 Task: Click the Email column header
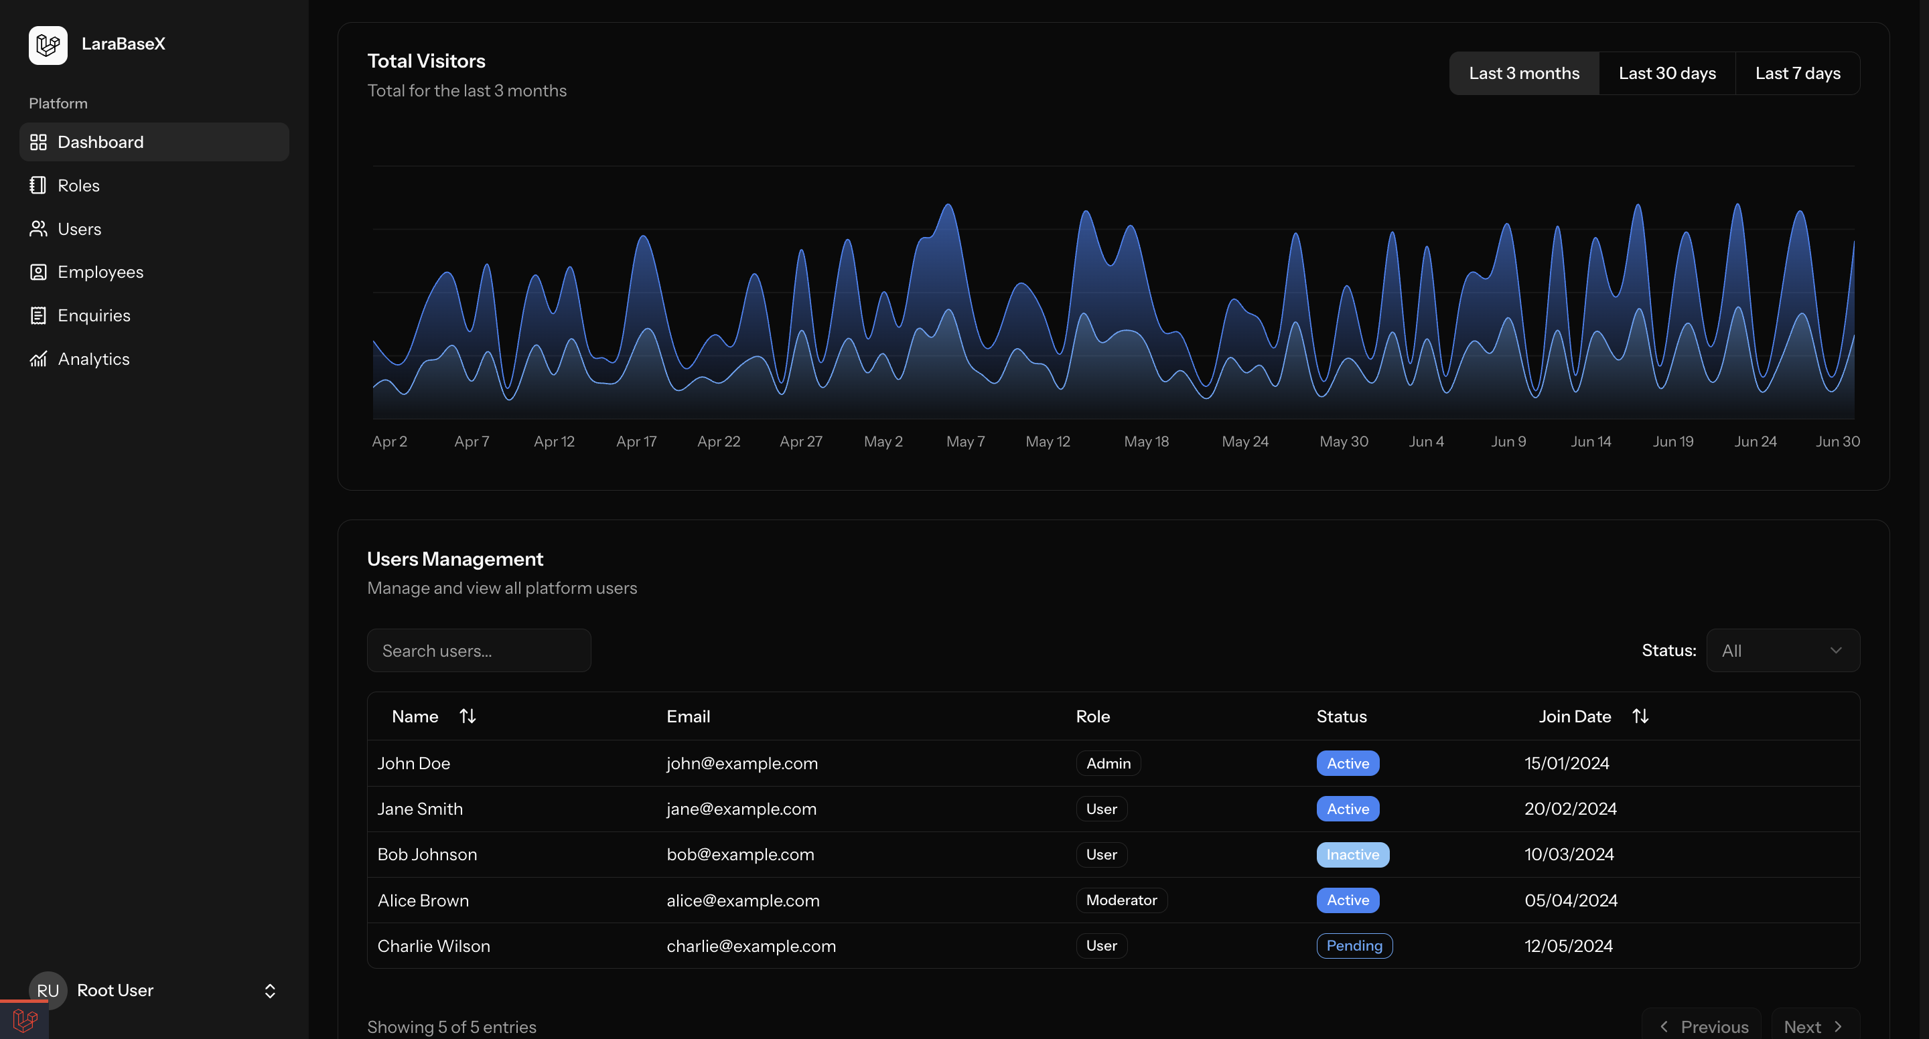tap(688, 716)
